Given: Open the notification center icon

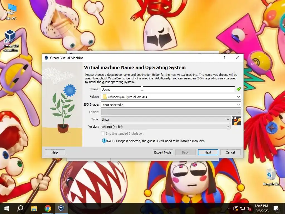Looking at the screenshot, I should 276,208.
